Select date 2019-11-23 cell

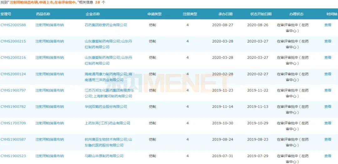coord(223,90)
